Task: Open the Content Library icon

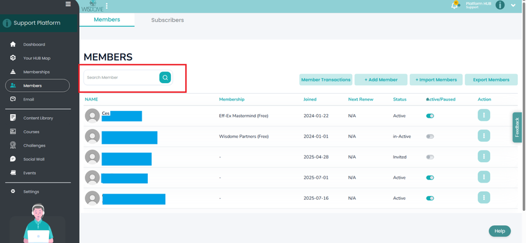Action: [13, 118]
